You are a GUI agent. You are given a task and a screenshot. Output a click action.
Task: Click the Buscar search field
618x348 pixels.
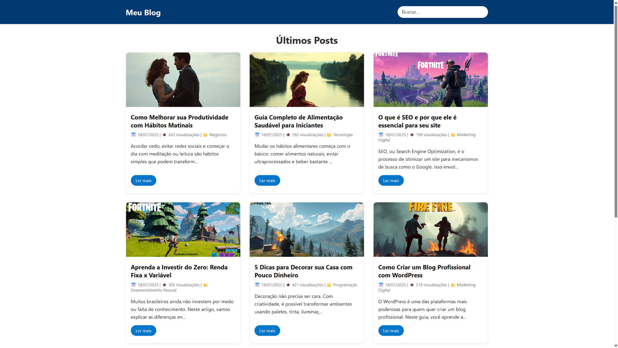point(443,12)
